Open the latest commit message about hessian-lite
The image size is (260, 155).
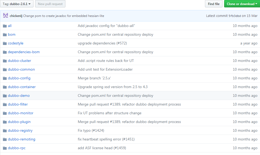64,16
